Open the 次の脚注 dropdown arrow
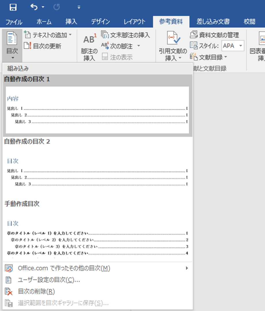This screenshot has width=265, height=311. tap(139, 46)
